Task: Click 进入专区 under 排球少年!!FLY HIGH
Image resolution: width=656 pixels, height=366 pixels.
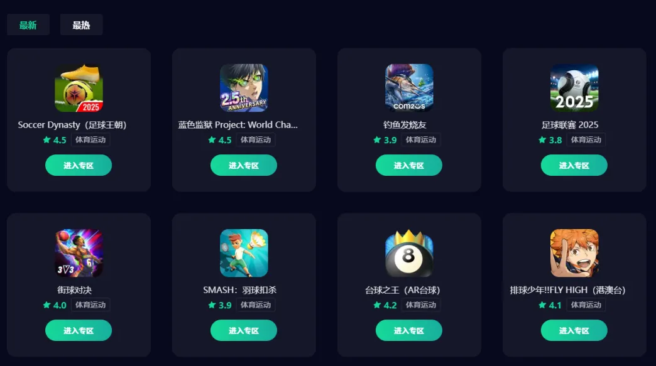Action: 574,330
